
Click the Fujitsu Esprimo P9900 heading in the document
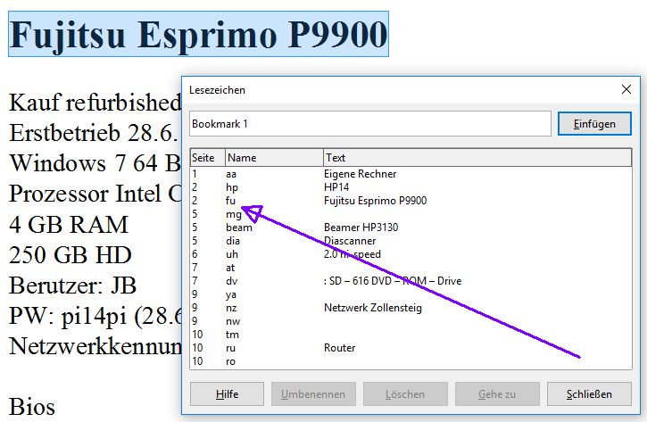tap(198, 34)
